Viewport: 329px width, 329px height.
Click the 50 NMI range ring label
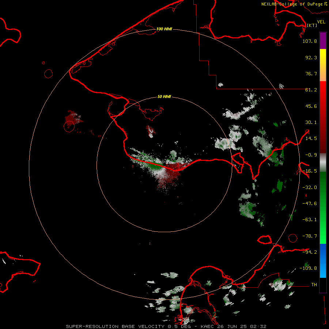coord(164,97)
